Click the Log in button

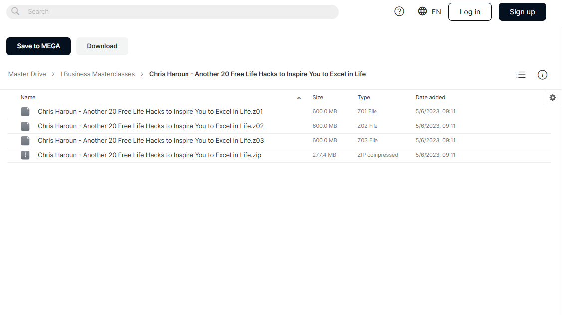pyautogui.click(x=470, y=12)
